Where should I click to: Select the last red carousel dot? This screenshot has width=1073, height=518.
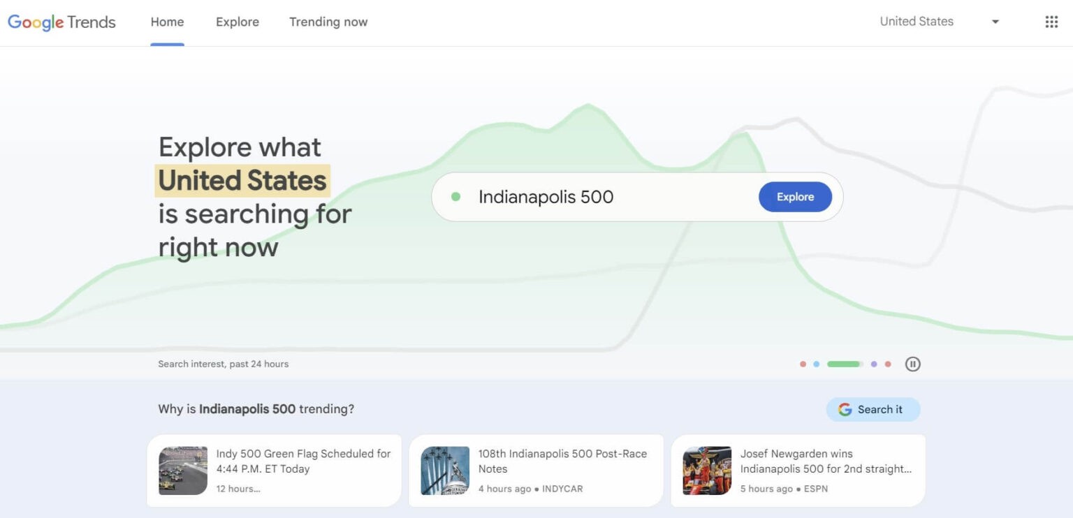point(888,364)
